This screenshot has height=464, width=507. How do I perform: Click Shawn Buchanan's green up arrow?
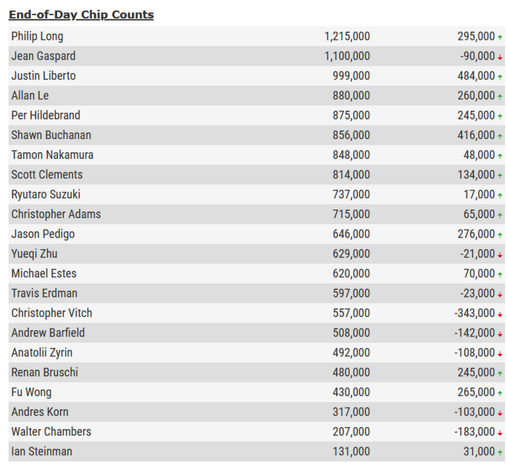click(500, 135)
